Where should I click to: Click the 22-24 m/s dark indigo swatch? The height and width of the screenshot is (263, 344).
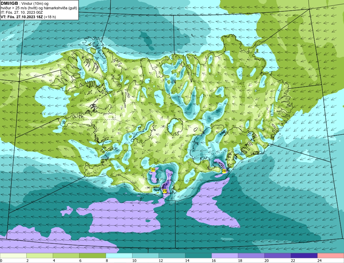pyautogui.click(x=304, y=256)
